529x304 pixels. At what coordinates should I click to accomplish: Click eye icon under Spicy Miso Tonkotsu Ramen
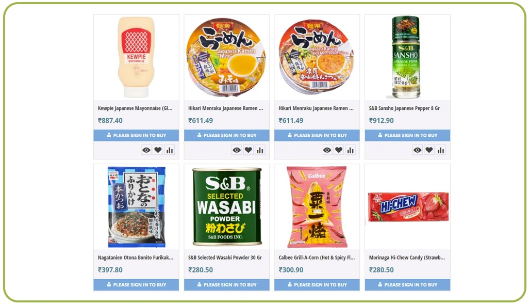327,150
